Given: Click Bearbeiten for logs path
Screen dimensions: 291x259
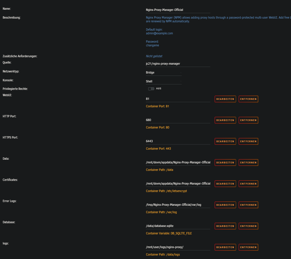Looking at the screenshot, I should tap(225, 247).
